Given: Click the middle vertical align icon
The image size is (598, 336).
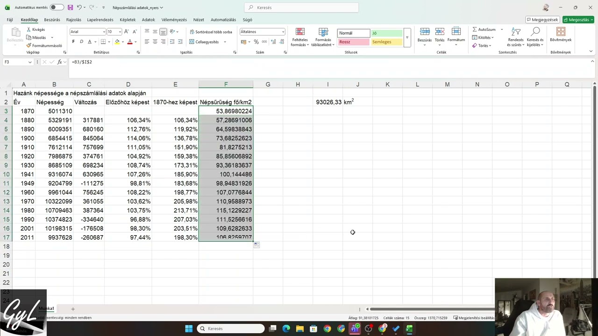Looking at the screenshot, I should (x=155, y=32).
